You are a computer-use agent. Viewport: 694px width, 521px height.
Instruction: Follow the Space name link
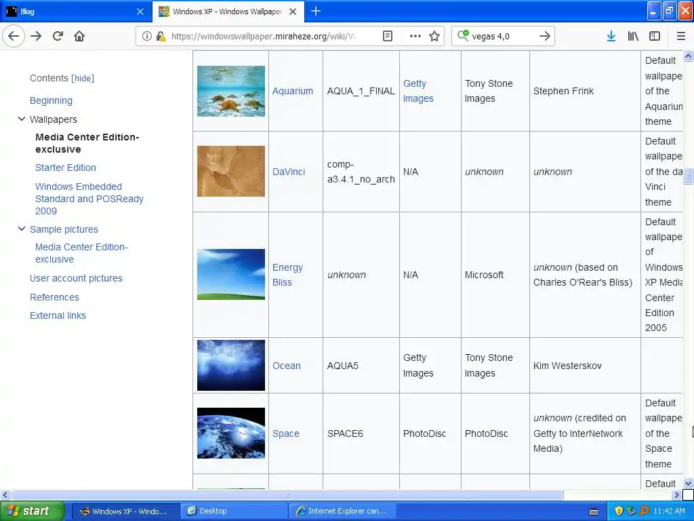click(286, 433)
